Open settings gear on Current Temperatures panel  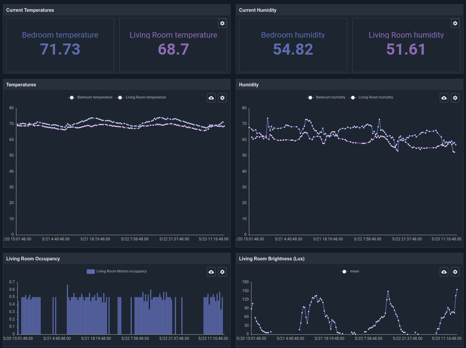tap(222, 23)
